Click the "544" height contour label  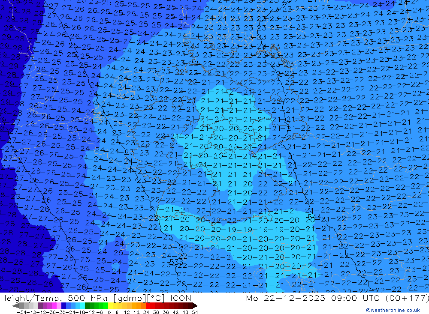(x=314, y=217)
